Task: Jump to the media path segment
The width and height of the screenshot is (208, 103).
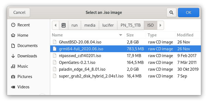Action: tap(90, 25)
